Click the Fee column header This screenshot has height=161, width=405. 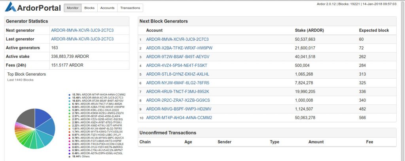pyautogui.click(x=370, y=142)
